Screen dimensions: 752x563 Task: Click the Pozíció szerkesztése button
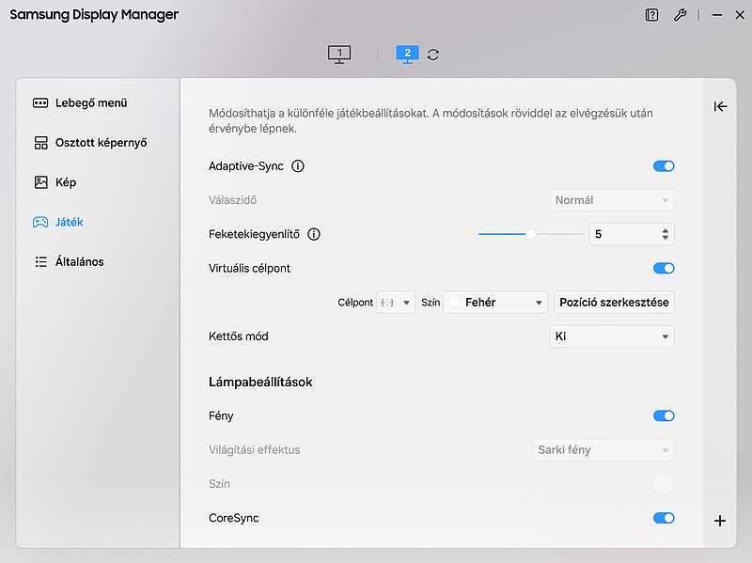click(614, 303)
